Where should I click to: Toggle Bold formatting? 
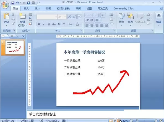pos(39,24)
